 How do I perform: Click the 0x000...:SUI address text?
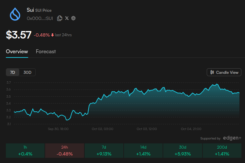click(40, 18)
